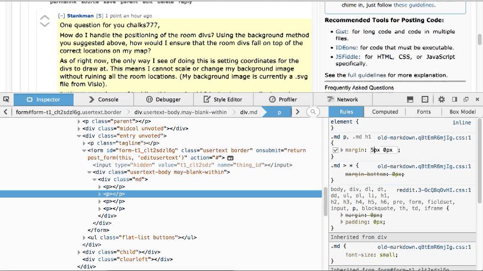483x271 pixels.
Task: Click the markup panel vertical scrollbar
Action: (x=325, y=201)
